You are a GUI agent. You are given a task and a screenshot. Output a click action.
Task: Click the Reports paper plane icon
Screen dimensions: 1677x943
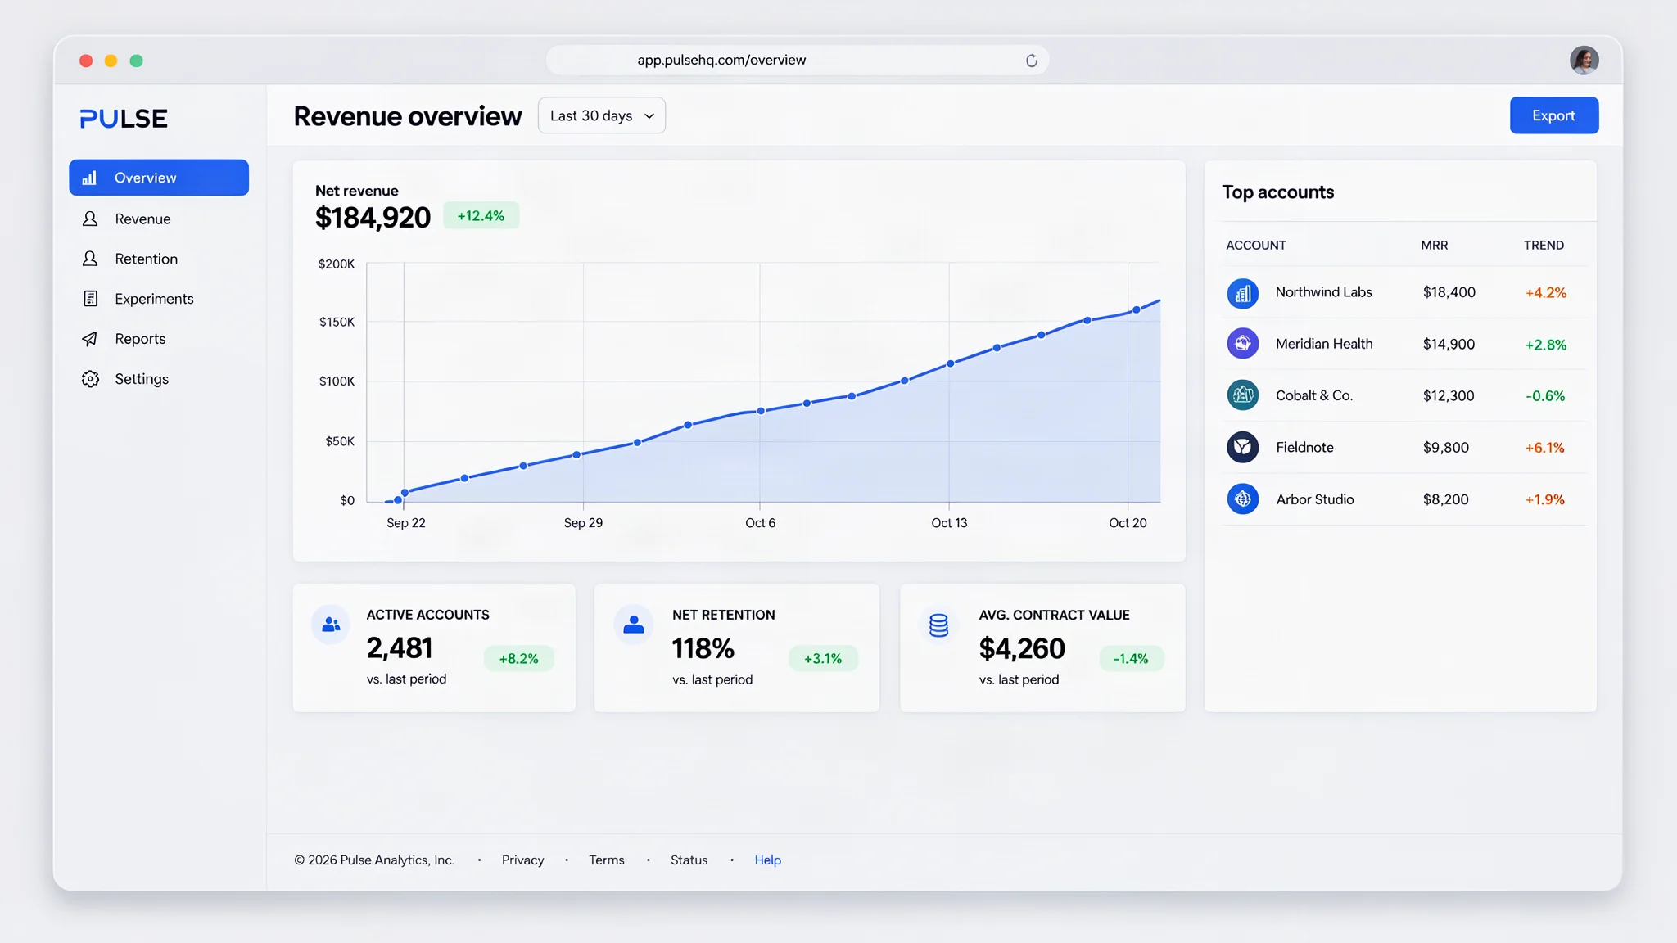[90, 339]
